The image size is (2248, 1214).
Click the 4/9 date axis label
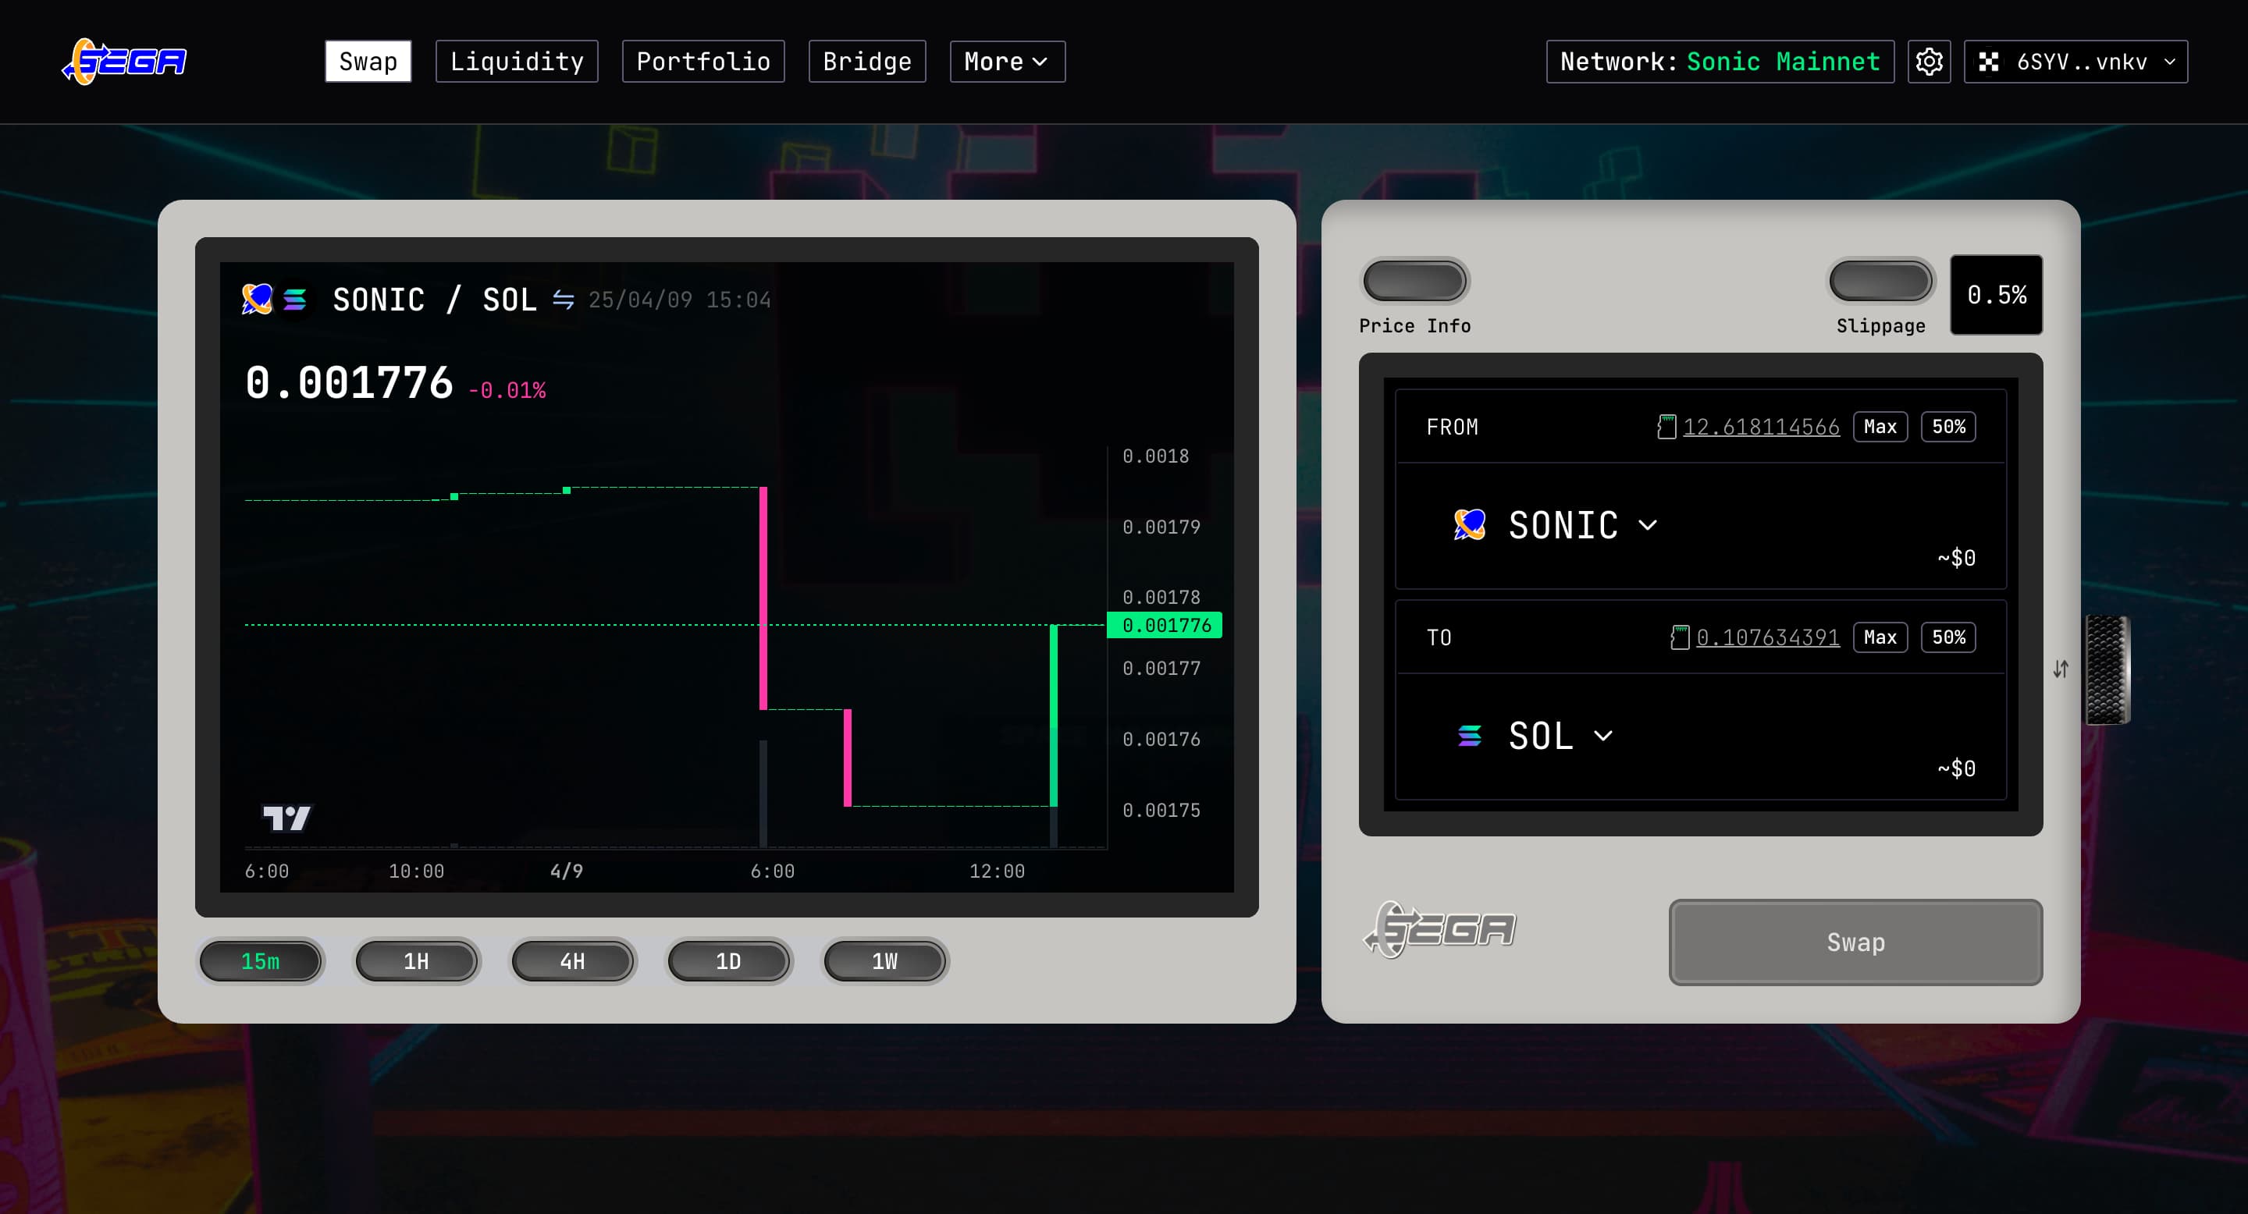click(x=567, y=871)
